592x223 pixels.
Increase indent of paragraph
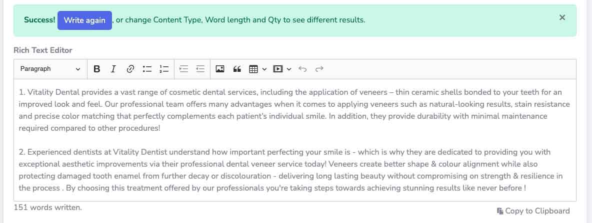point(184,69)
